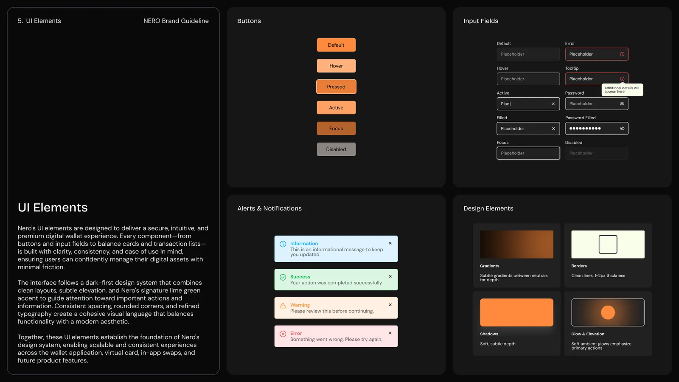Click the info icon in Tooltip field
This screenshot has width=679, height=382.
622,79
